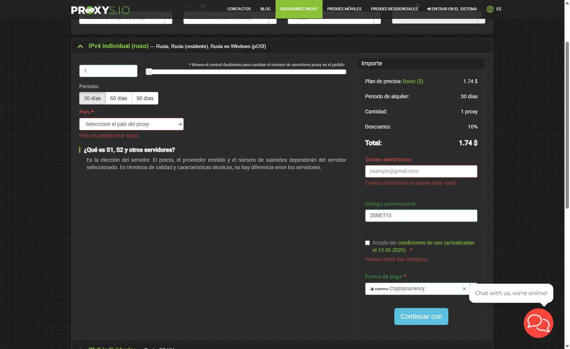Click the proxy quantity slider handle

(x=149, y=72)
